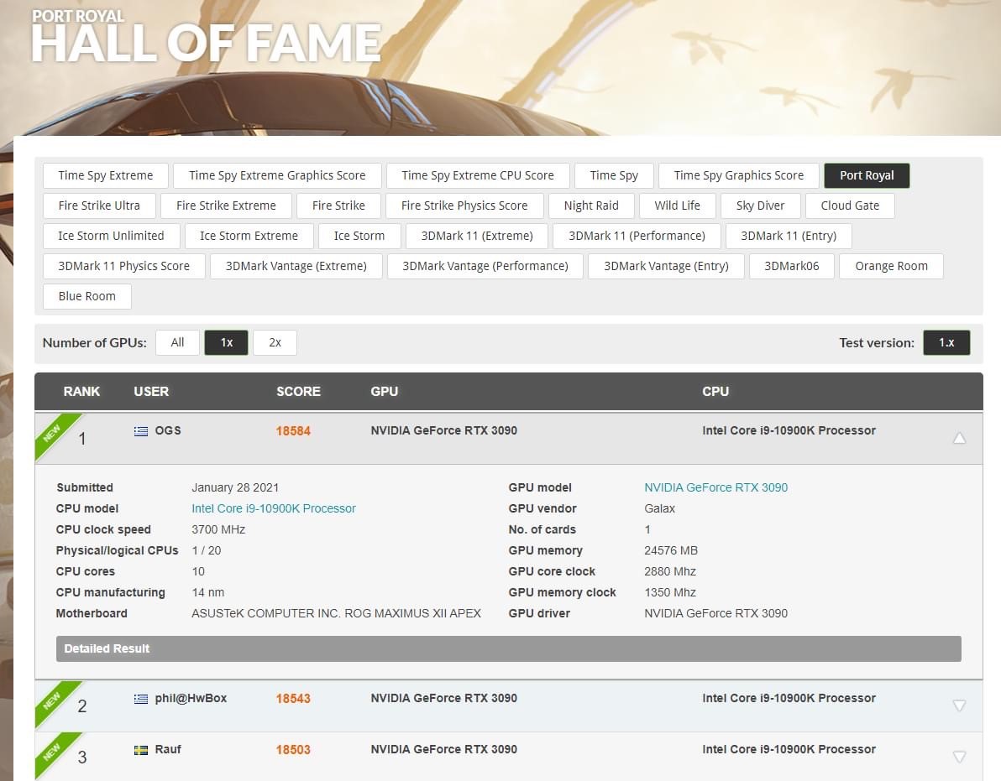Click the score 18584
Image resolution: width=1001 pixels, height=781 pixels.
[x=293, y=431]
